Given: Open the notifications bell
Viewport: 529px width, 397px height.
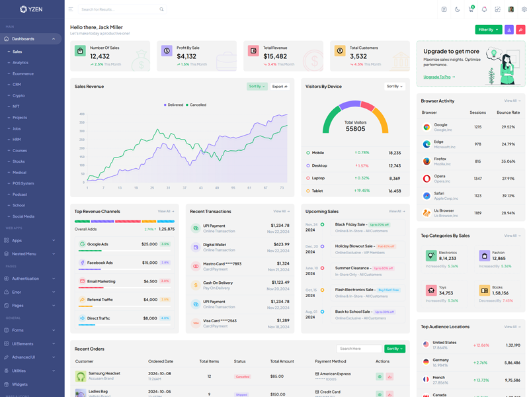Looking at the screenshot, I should coord(484,9).
